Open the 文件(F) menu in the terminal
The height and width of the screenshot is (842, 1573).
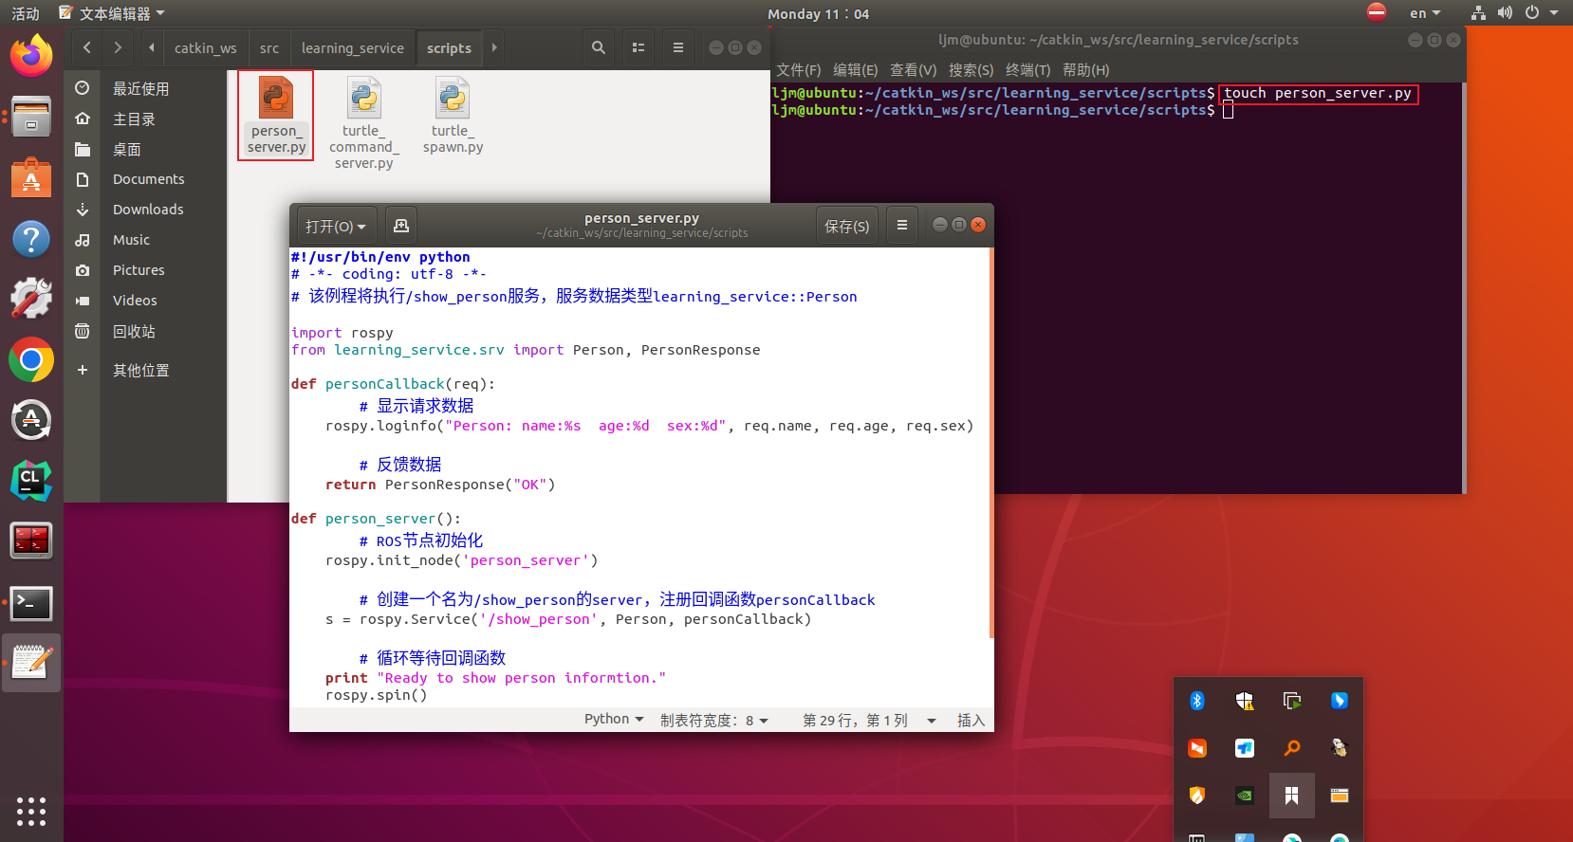pyautogui.click(x=799, y=70)
